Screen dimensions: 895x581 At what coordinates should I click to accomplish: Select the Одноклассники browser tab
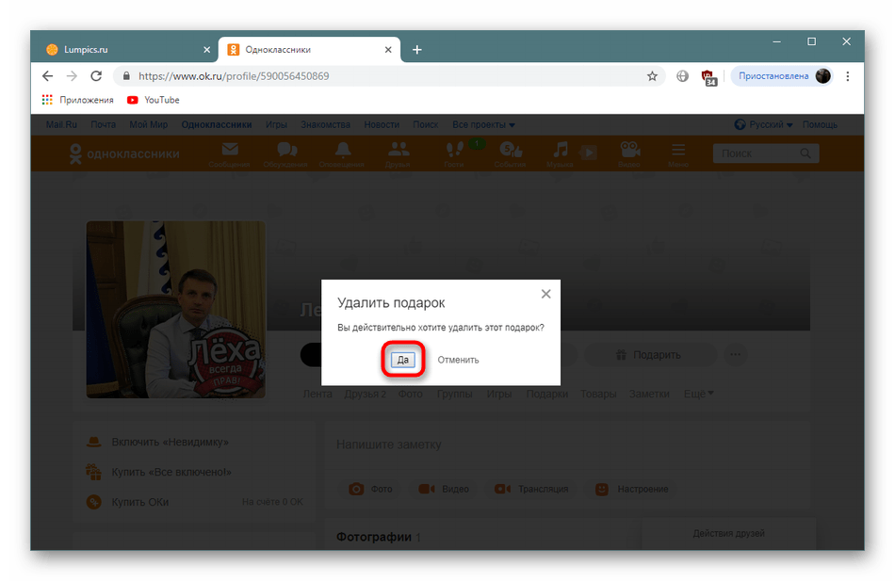coord(308,50)
